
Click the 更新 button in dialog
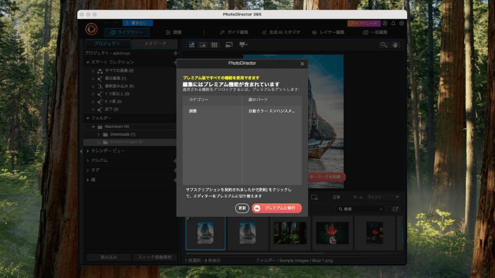(x=242, y=208)
